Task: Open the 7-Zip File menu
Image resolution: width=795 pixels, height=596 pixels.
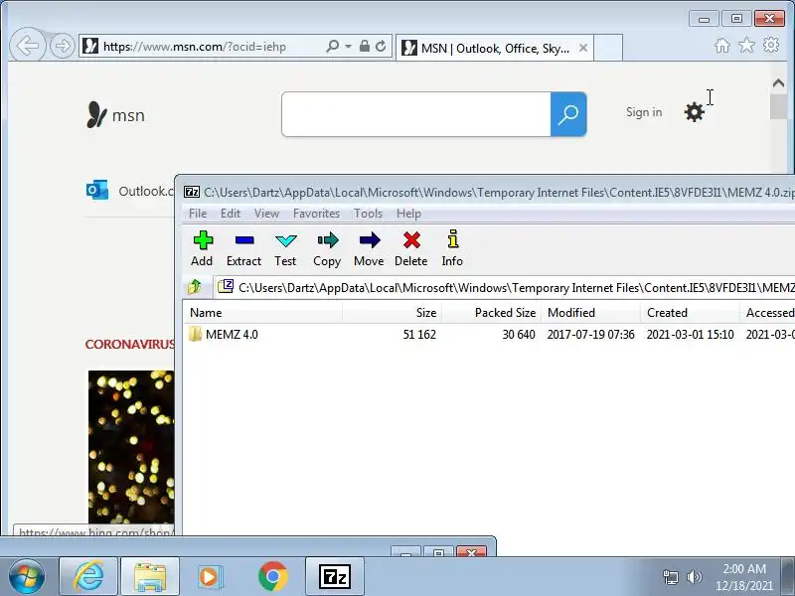Action: pos(198,214)
